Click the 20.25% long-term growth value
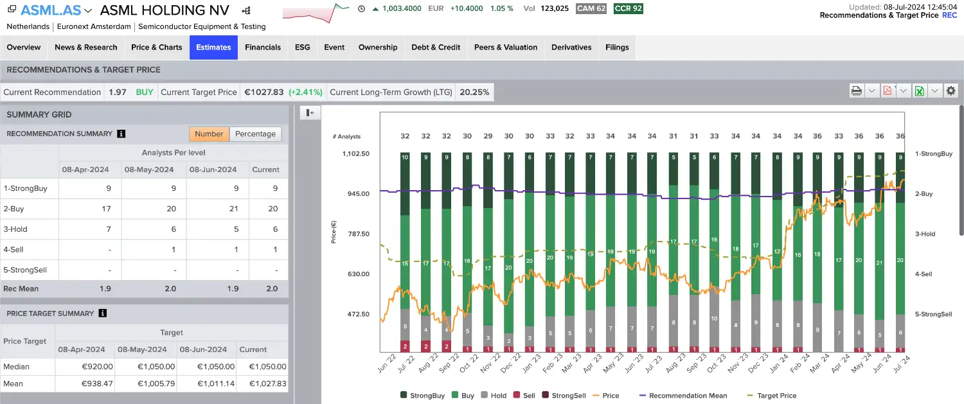Screen dimensions: 964x404 point(474,92)
